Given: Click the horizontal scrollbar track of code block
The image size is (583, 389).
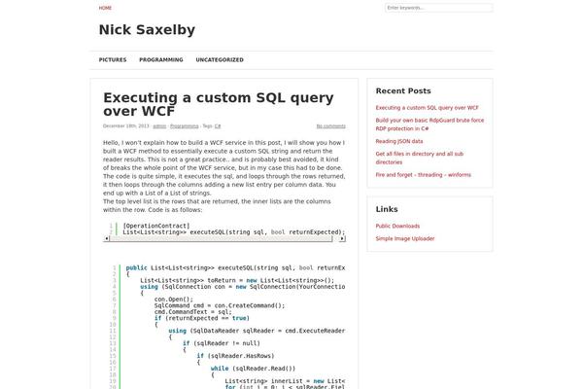Looking at the screenshot, I should click(x=221, y=238).
